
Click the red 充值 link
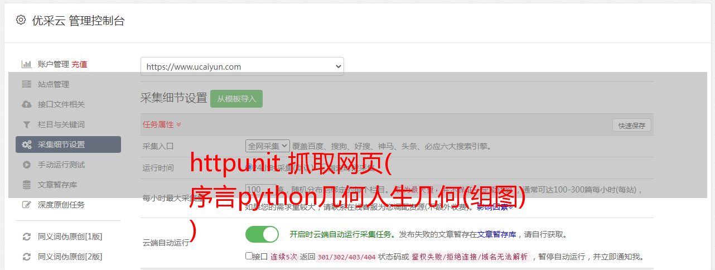pyautogui.click(x=79, y=64)
